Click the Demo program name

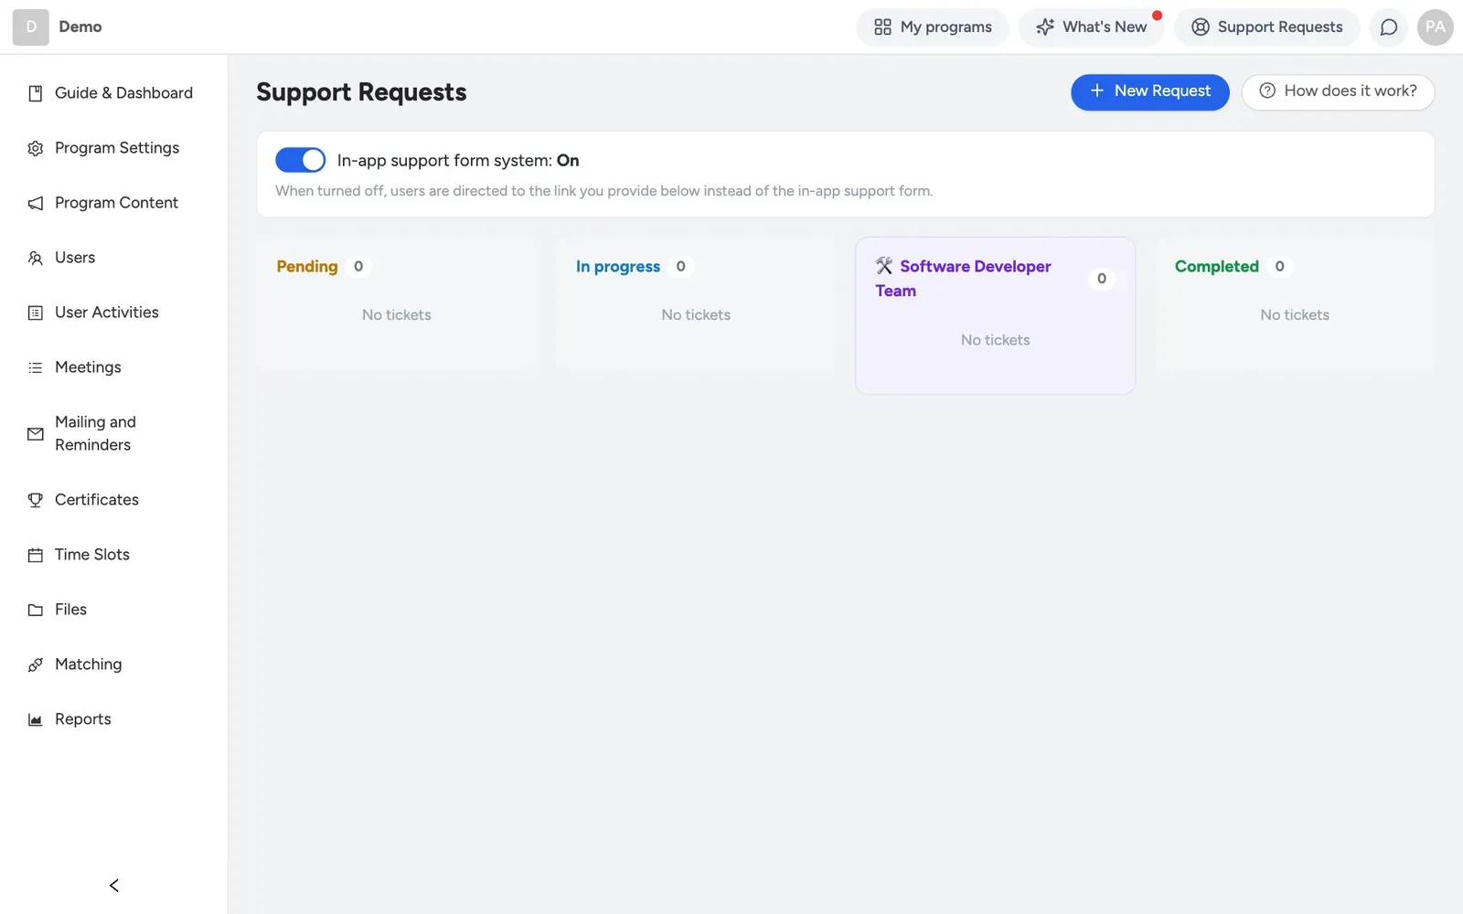[80, 27]
